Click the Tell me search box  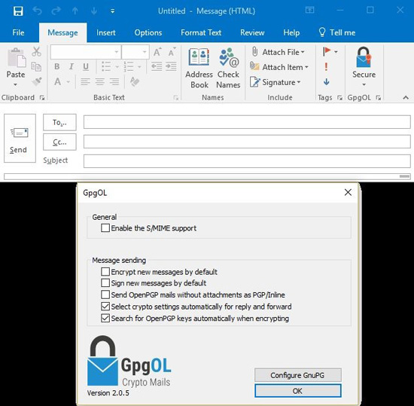point(337,32)
